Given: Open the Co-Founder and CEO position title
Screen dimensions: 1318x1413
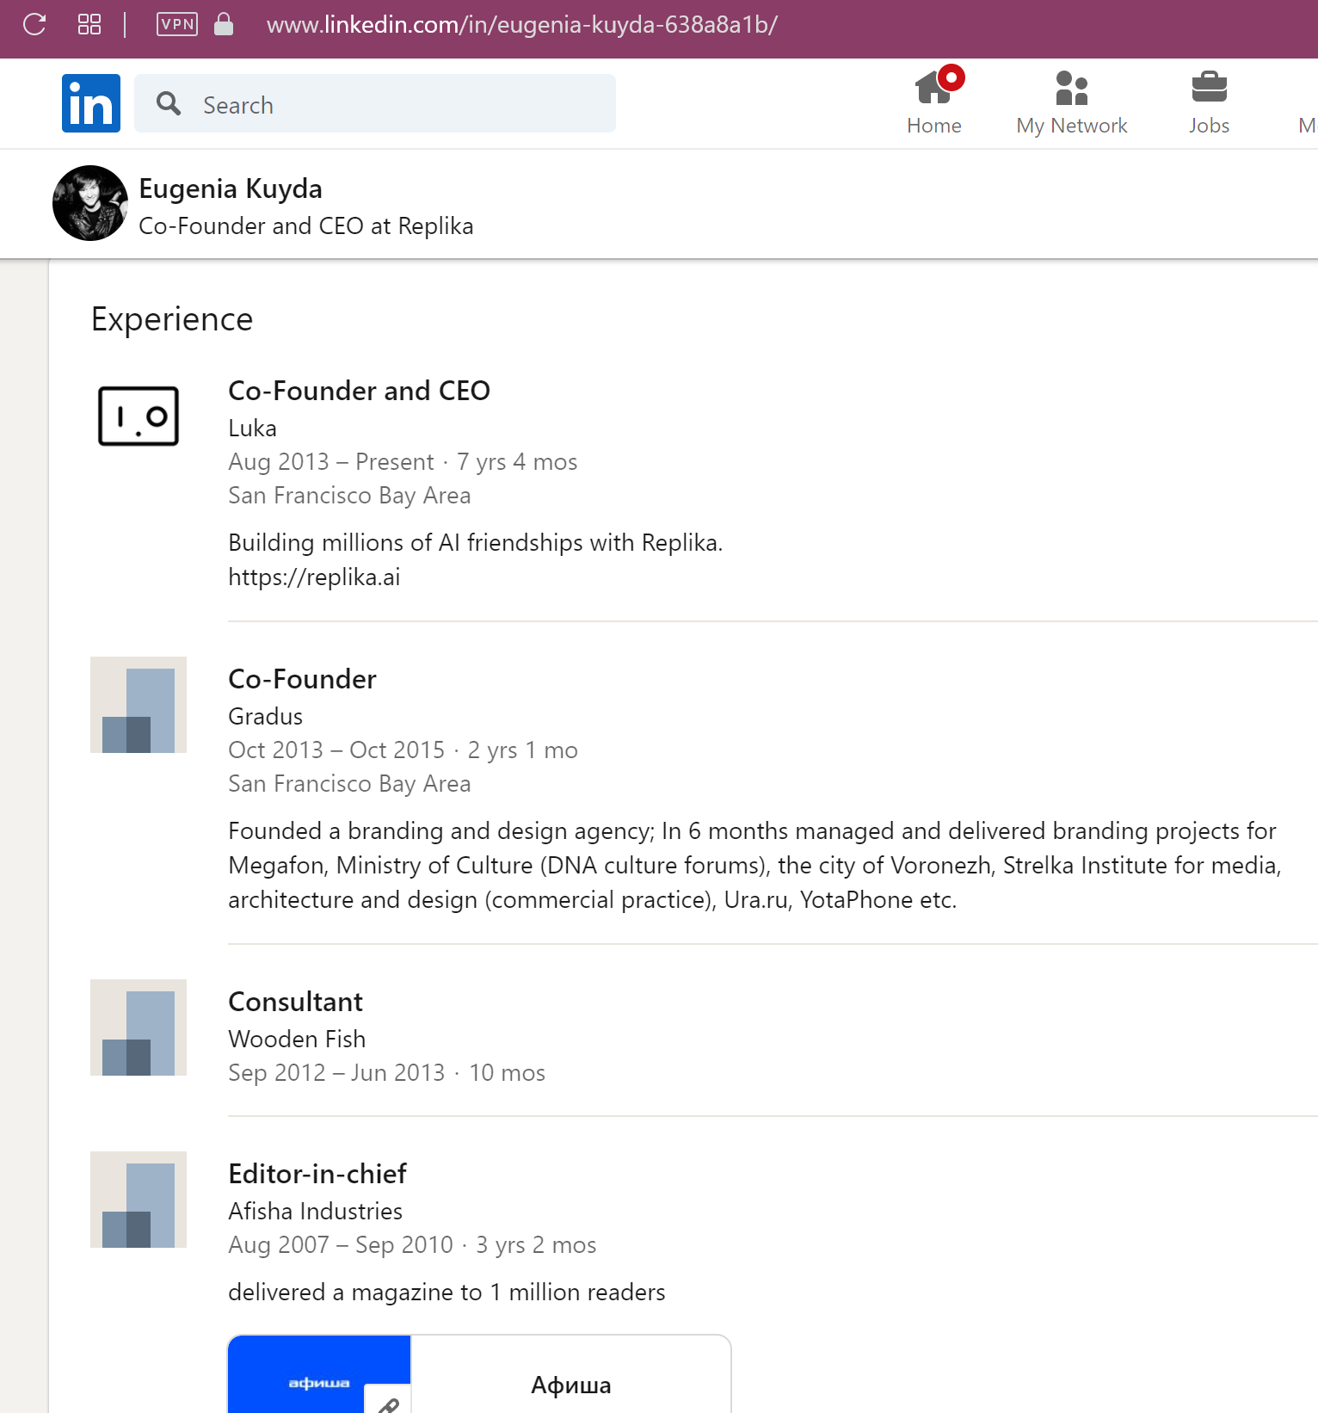Looking at the screenshot, I should coord(359,391).
